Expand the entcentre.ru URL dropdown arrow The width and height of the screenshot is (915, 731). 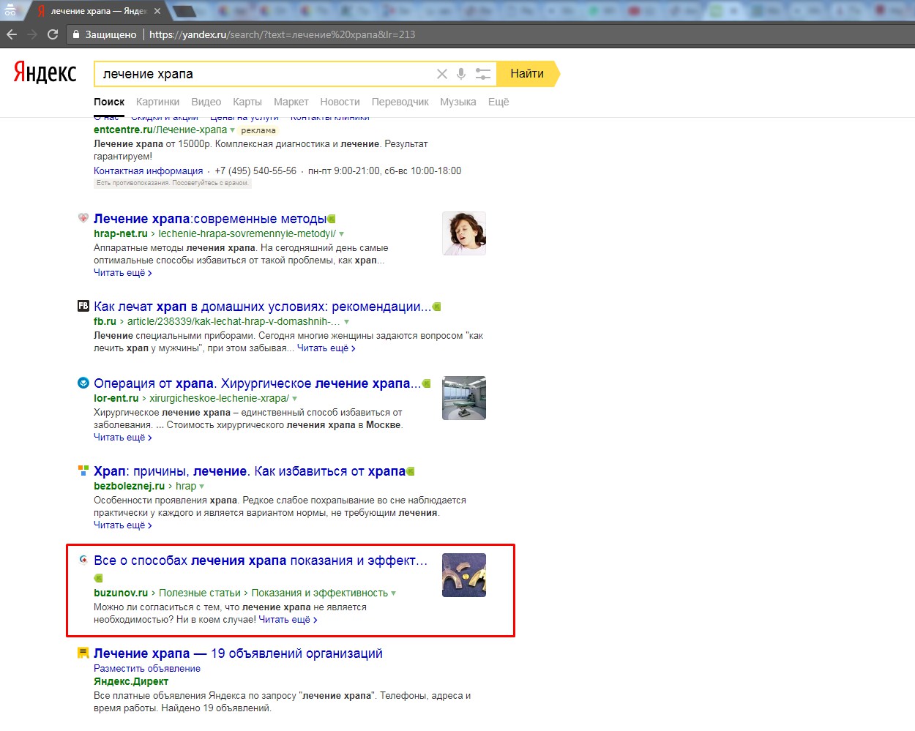click(x=233, y=130)
